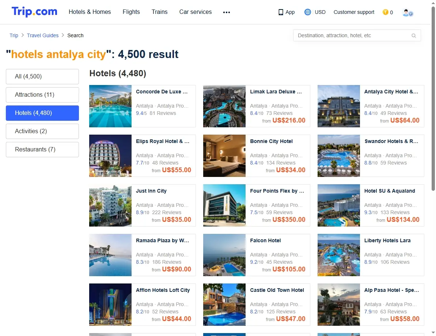
Task: Click Hotel SU & Aqualand title
Action: pyautogui.click(x=390, y=191)
